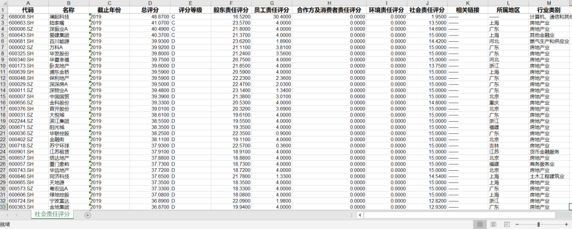The height and width of the screenshot is (229, 572).
Task: Select industry cell 商务服务业
Action: click(x=549, y=164)
